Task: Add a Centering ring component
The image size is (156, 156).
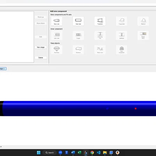Action: 100,35
